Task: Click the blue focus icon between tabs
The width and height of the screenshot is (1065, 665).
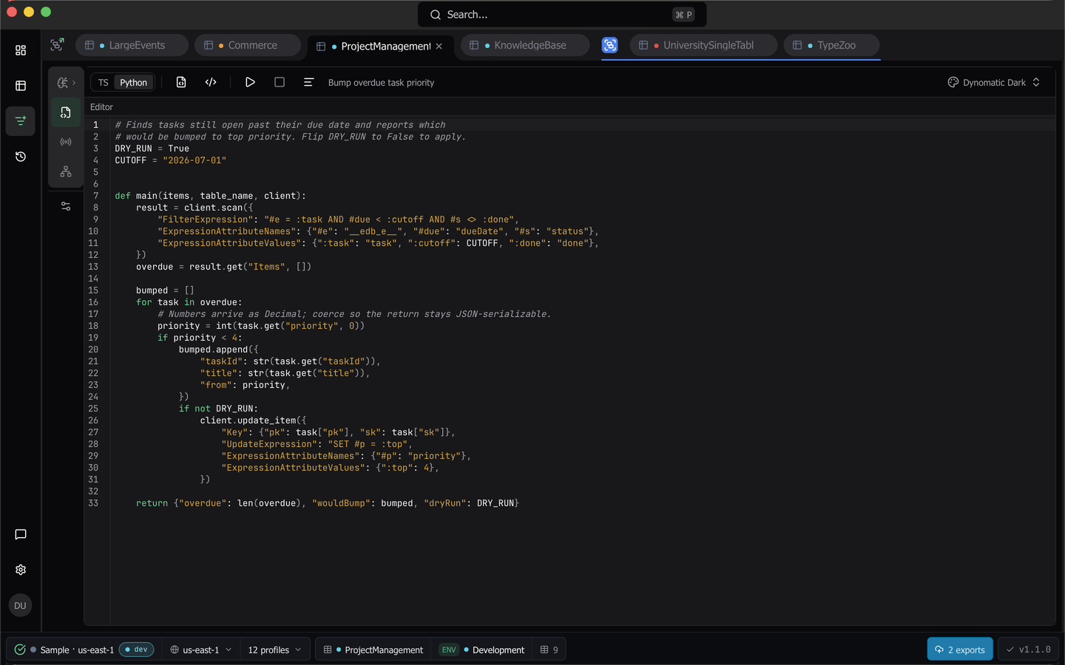Action: (x=609, y=45)
